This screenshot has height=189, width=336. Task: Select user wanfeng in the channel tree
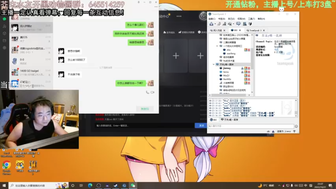tap(231, 53)
